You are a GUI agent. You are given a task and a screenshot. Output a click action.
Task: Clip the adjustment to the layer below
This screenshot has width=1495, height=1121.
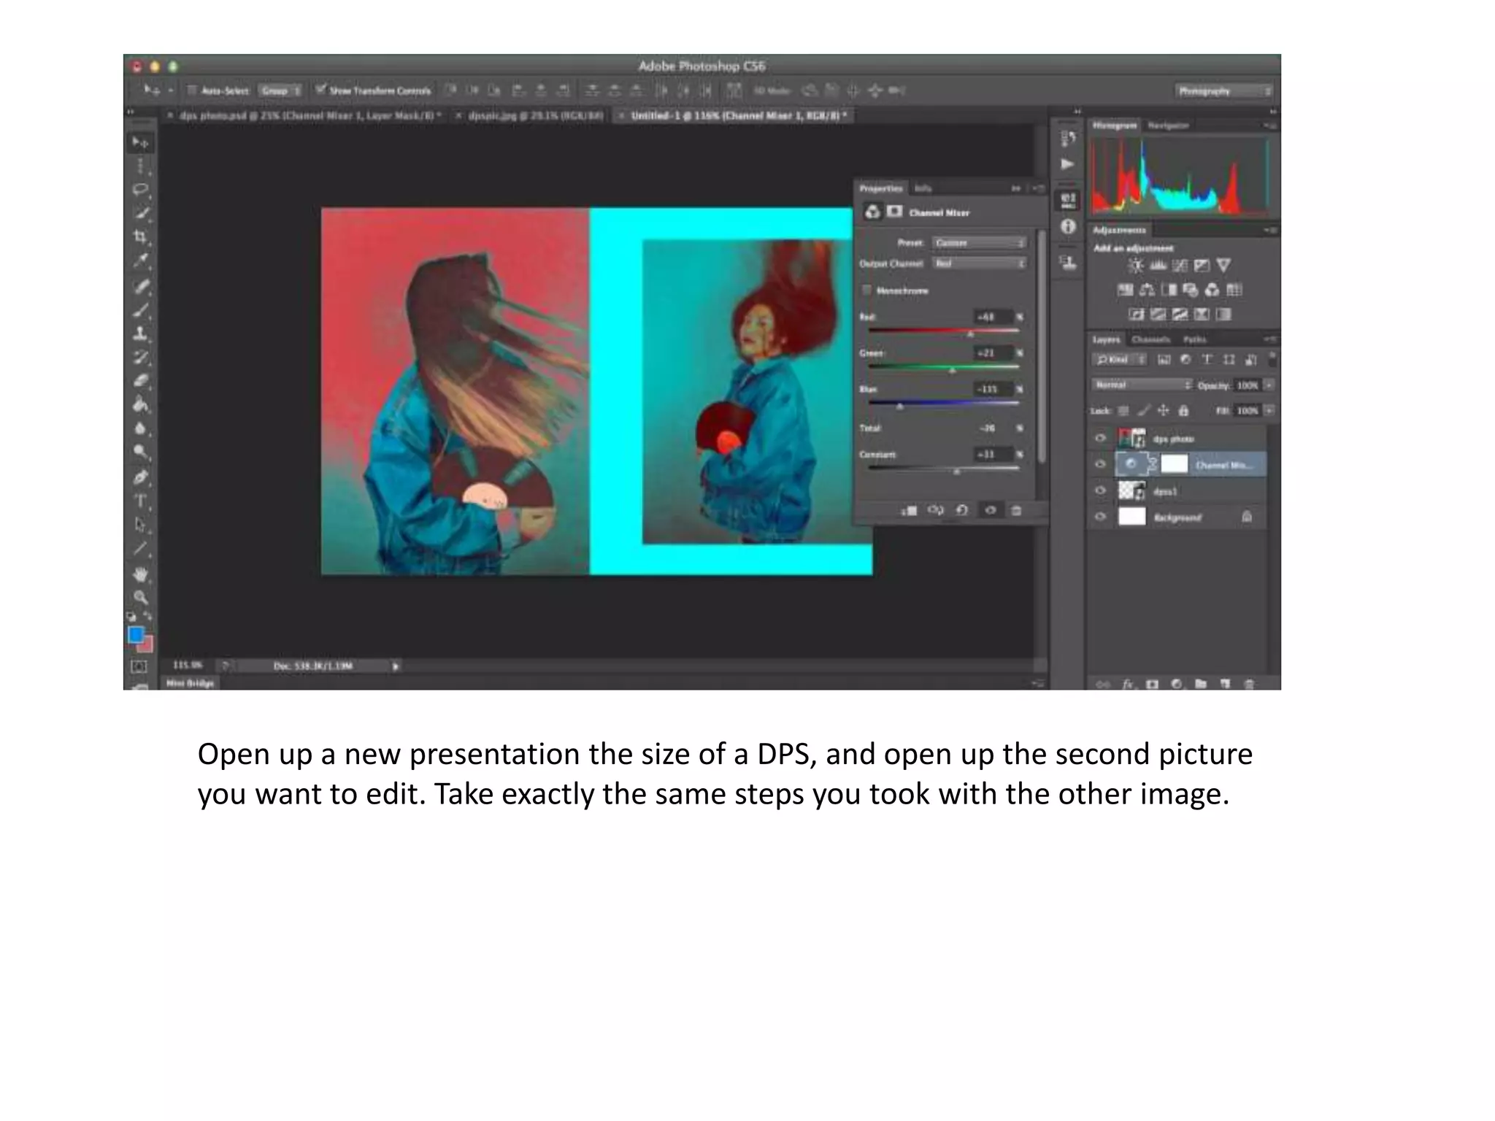tap(909, 510)
